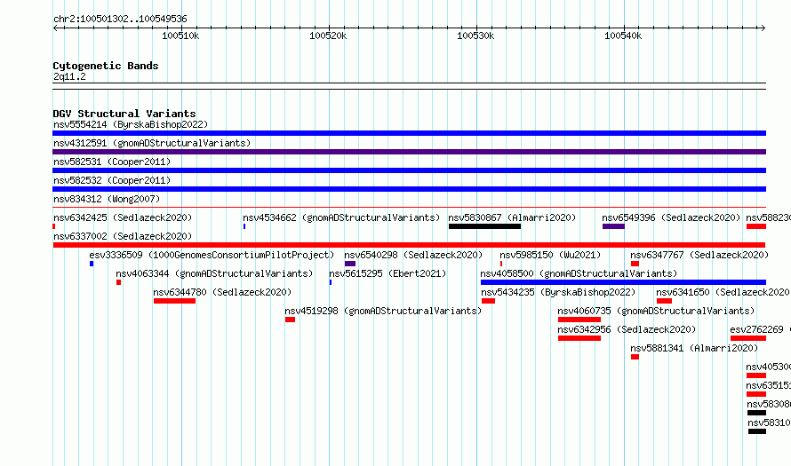Image resolution: width=791 pixels, height=466 pixels.
Task: Click the nsv5434235 (ByrskaBishop2022) label
Action: (x=558, y=292)
